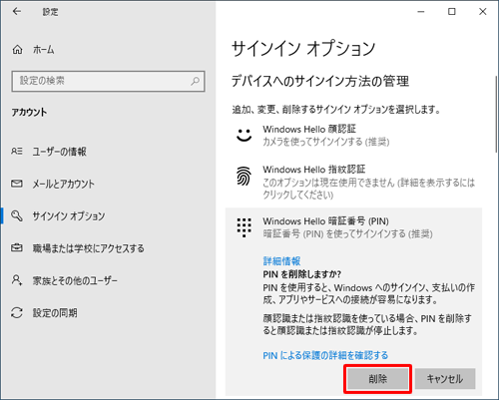Click the 家族とその他のユーザー person-plus icon
Screen dimensions: 499x400
click(x=17, y=280)
